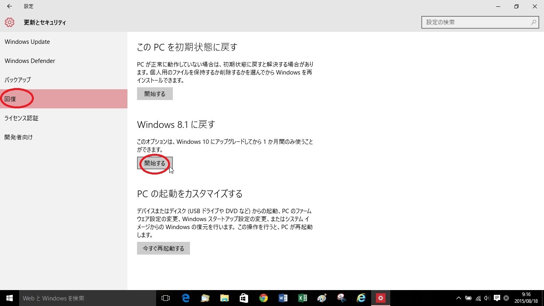Launch Internet Explorer from taskbar
The height and width of the screenshot is (306, 544).
pyautogui.click(x=361, y=298)
